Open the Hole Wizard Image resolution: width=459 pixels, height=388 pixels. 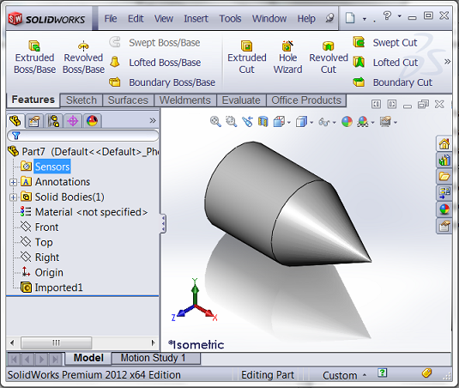point(287,58)
